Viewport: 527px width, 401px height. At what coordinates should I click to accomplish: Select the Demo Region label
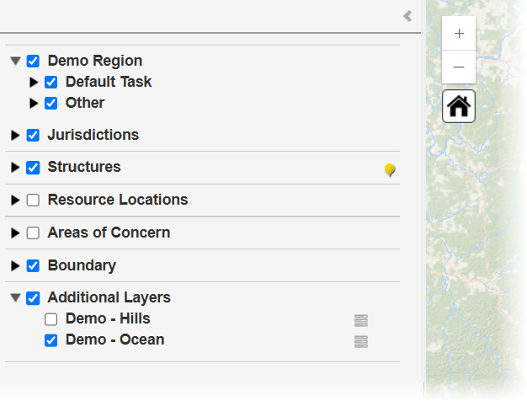pos(95,61)
